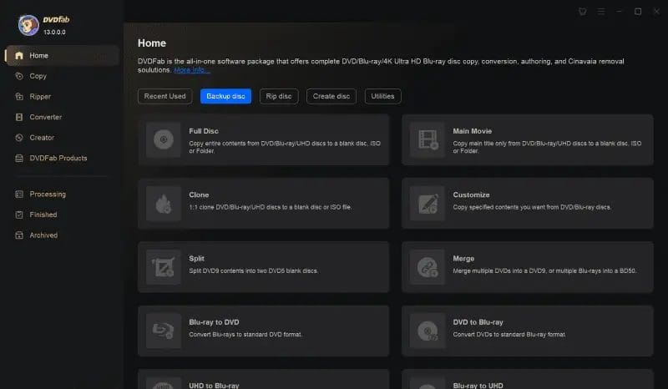Choose the DVD to Blu-ray title

478,322
